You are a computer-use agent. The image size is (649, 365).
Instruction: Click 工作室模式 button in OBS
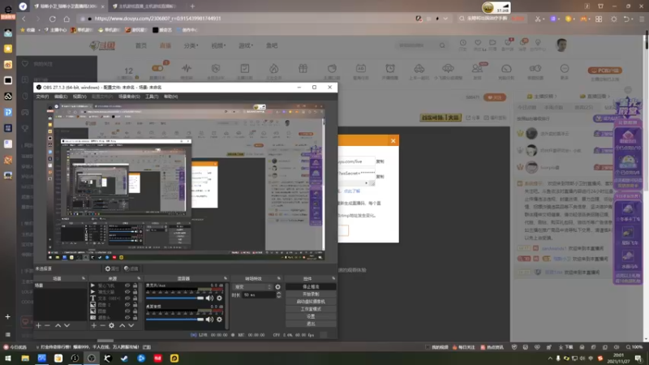coord(311,309)
